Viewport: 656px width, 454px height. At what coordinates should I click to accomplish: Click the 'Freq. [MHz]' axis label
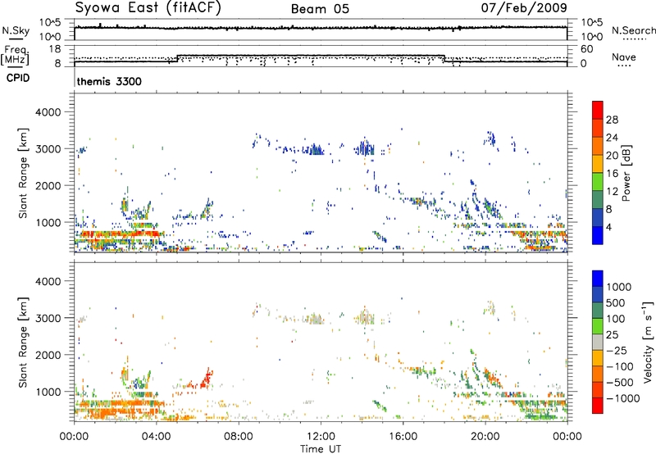(x=16, y=55)
